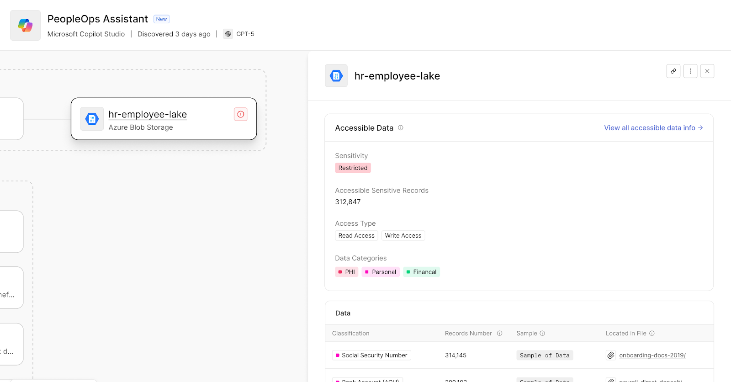731x382 pixels.
Task: Select the Financal data category tag
Action: pos(421,272)
